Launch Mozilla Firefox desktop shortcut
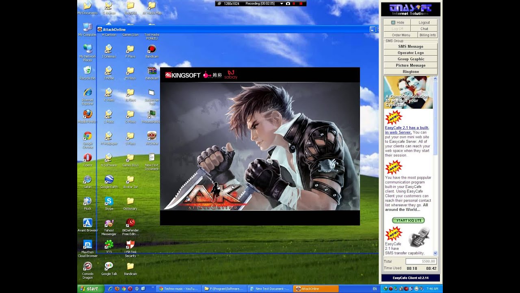This screenshot has height=293, width=520. (87, 116)
